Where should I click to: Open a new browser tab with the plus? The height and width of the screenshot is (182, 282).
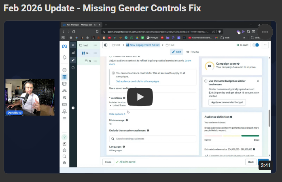coord(106,25)
